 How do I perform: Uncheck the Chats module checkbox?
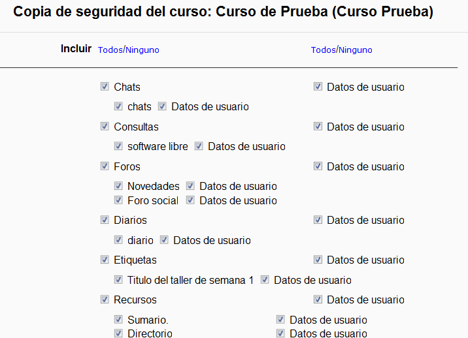105,87
